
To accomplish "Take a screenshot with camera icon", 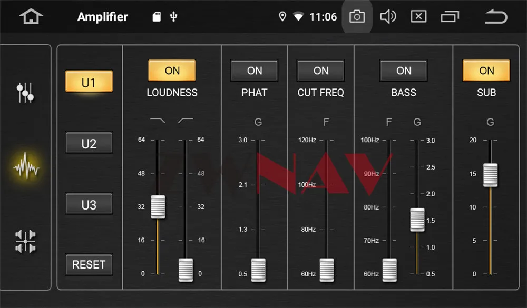I will coord(357,16).
